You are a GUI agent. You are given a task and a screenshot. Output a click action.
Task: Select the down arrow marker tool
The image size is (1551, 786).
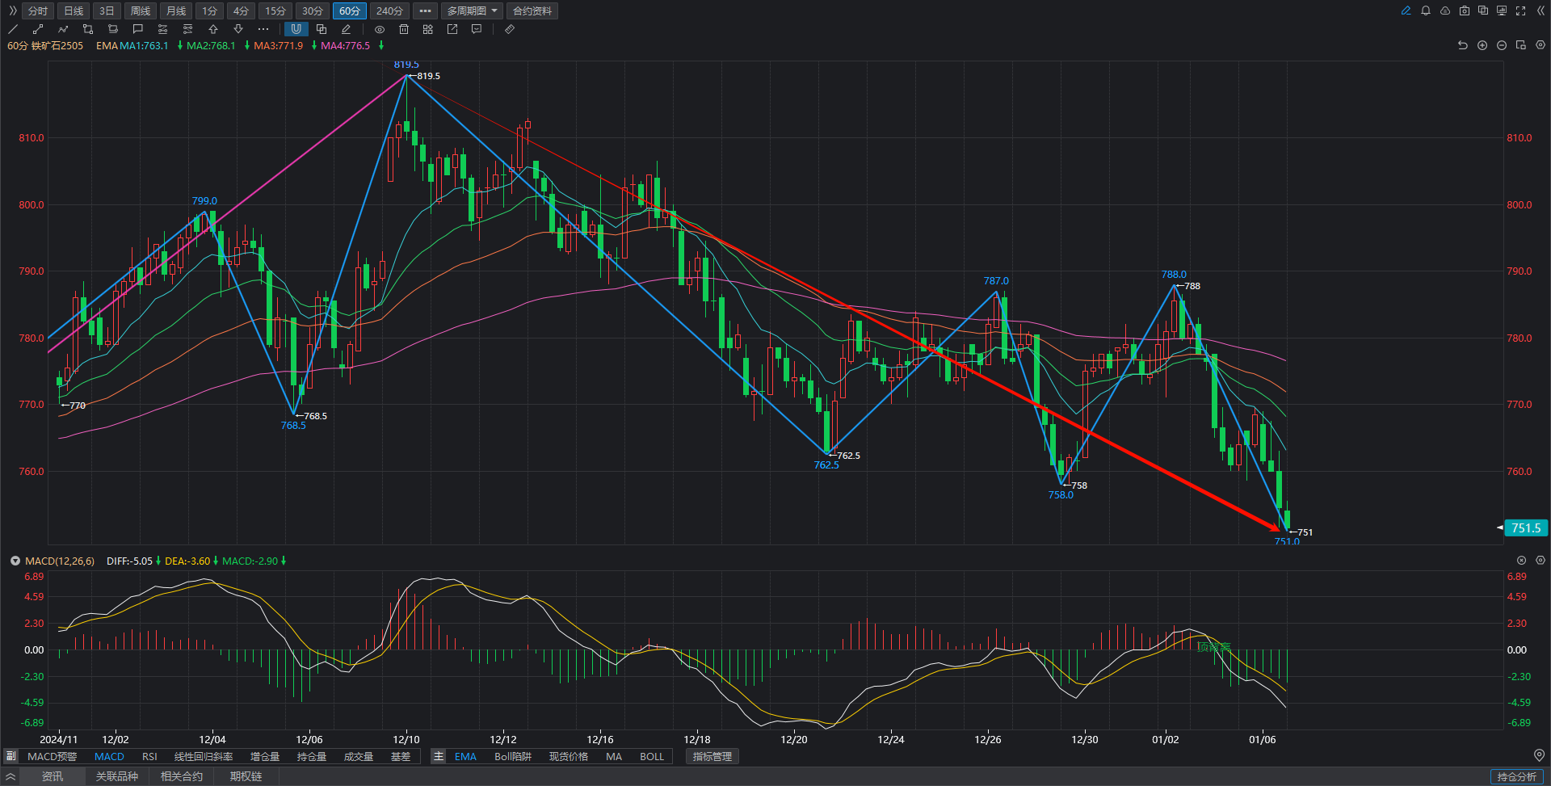click(238, 29)
